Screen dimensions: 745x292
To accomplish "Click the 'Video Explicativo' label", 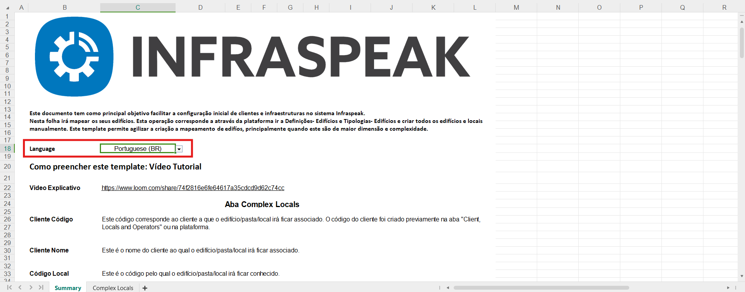I will click(55, 188).
